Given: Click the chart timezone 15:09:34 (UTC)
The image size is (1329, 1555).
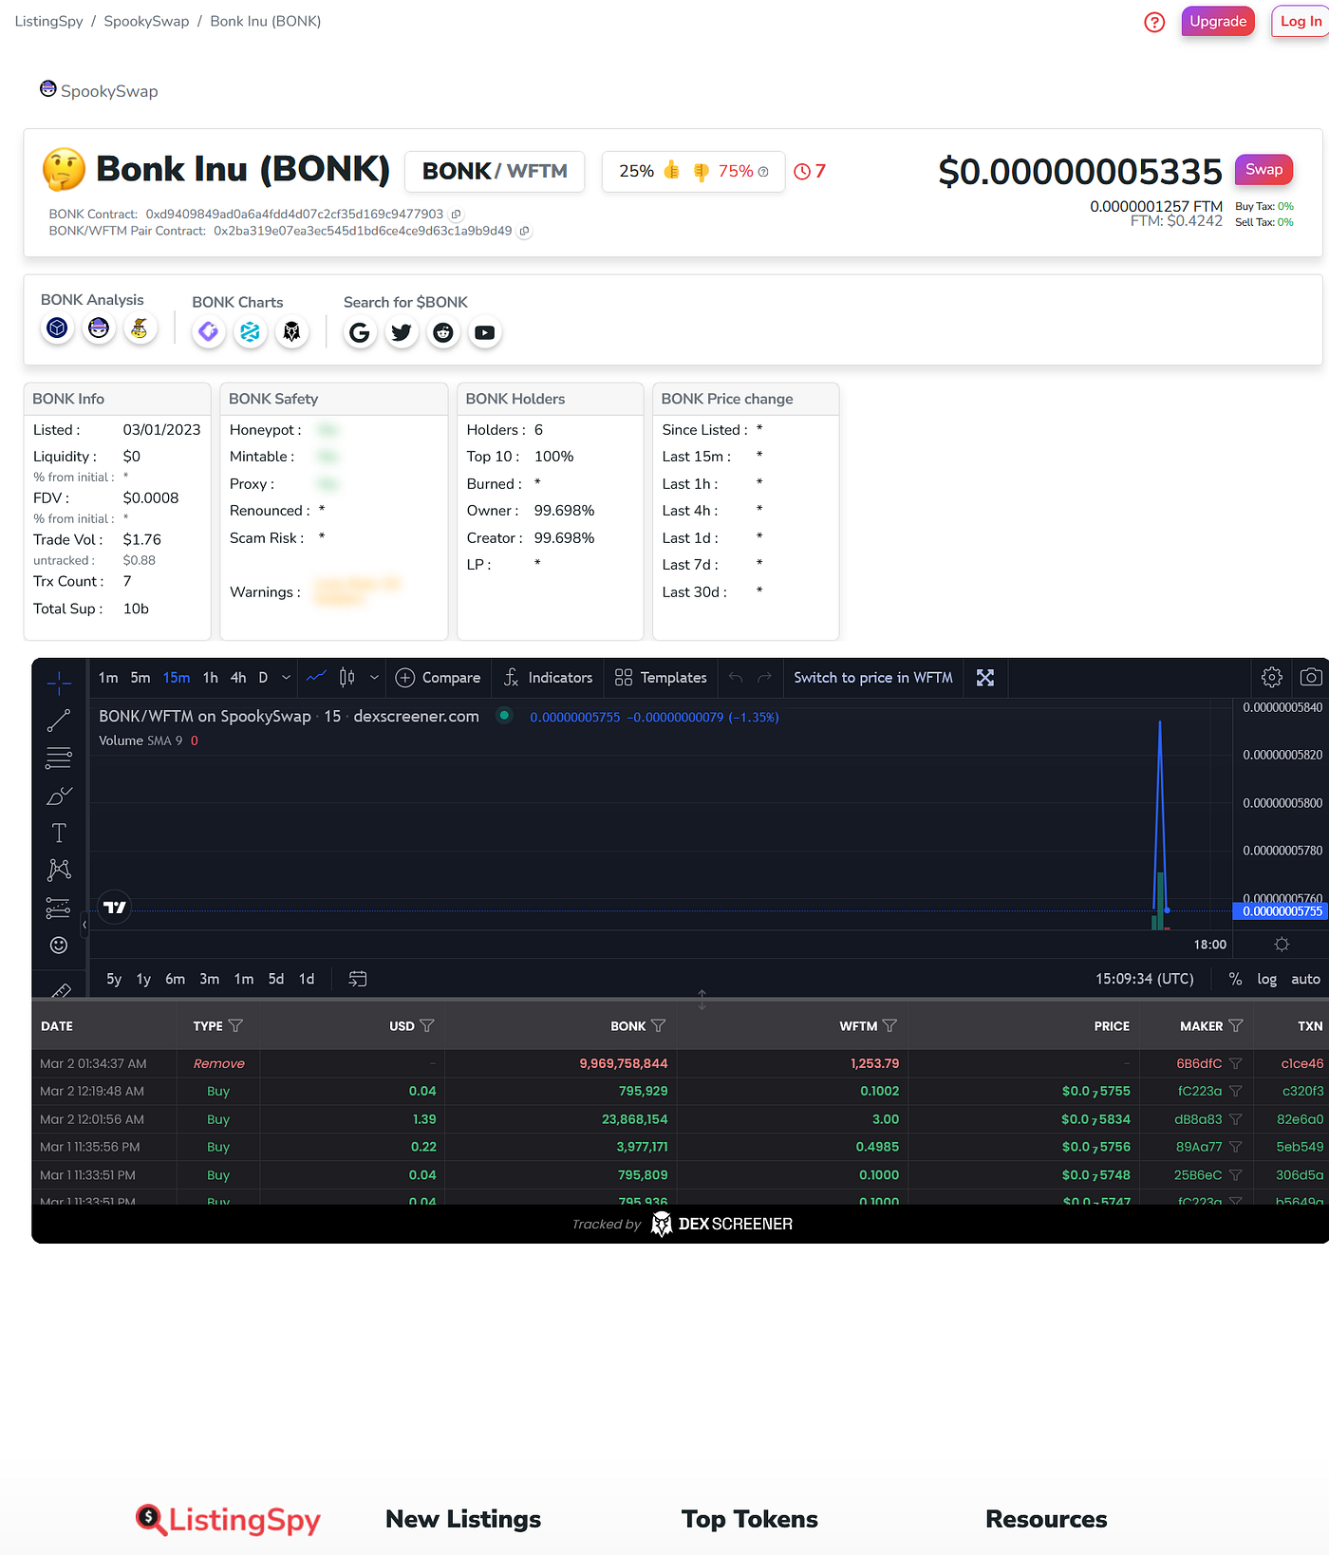Looking at the screenshot, I should [1145, 979].
